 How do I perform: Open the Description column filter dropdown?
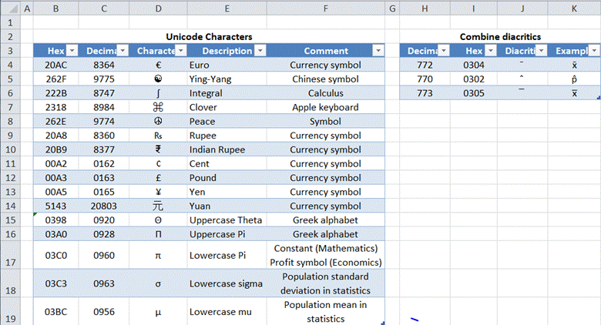tap(260, 51)
